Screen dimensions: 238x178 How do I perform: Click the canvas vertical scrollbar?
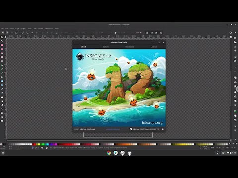(x=231, y=88)
